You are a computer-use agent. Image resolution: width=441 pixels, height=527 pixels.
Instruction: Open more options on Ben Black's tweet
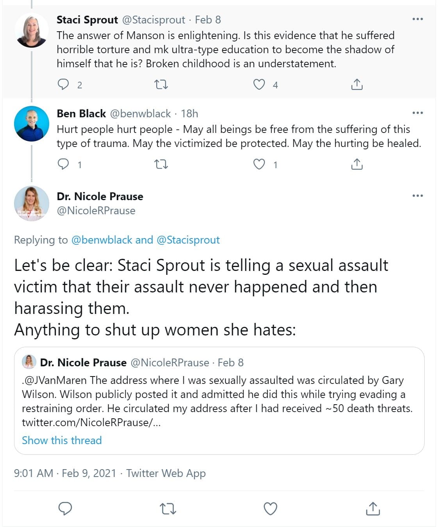(418, 113)
